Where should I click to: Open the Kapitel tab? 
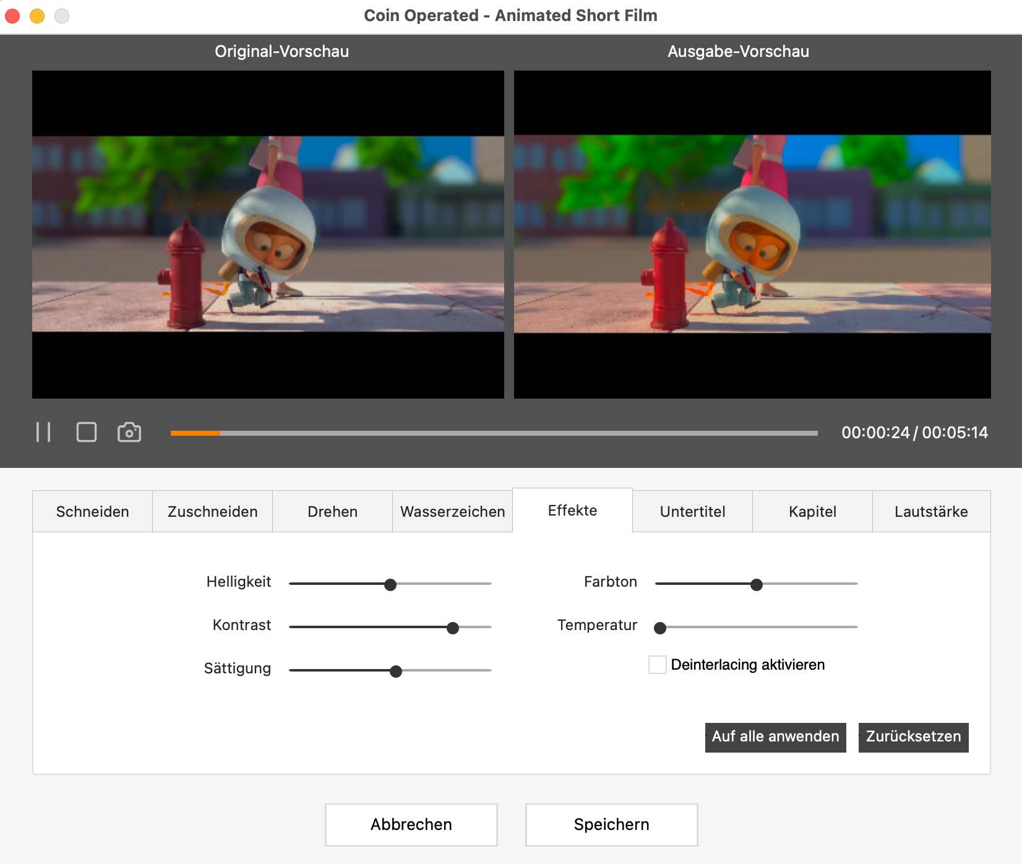tap(812, 511)
